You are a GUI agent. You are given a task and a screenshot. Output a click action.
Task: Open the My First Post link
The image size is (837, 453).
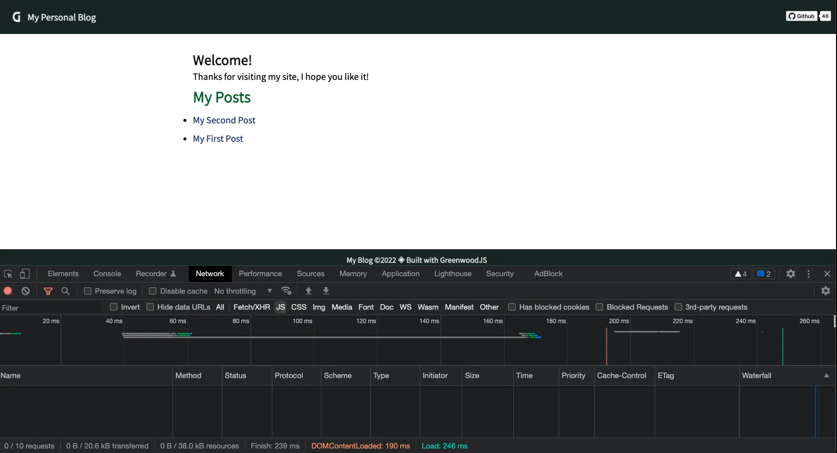coord(217,139)
